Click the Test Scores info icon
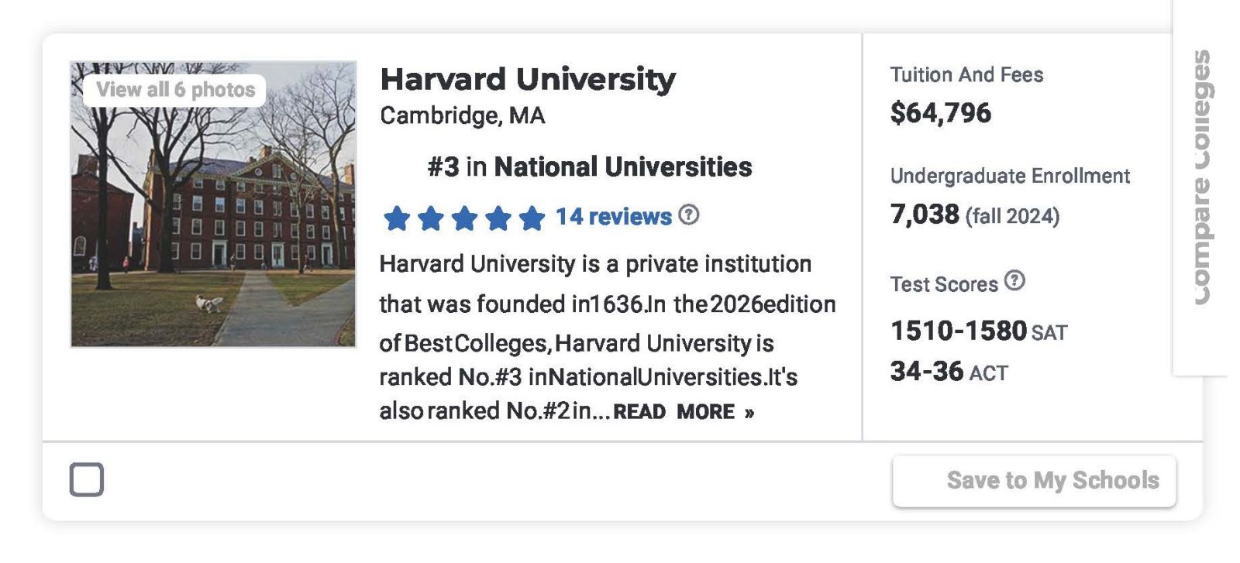The image size is (1240, 563). click(x=1014, y=281)
